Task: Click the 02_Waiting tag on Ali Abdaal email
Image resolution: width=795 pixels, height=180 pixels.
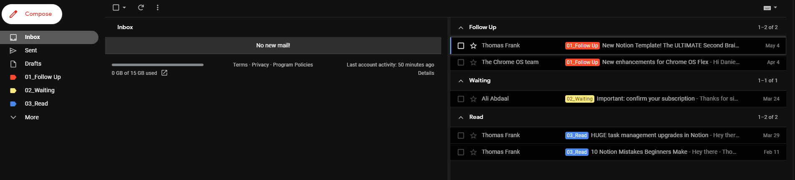Action: (580, 99)
